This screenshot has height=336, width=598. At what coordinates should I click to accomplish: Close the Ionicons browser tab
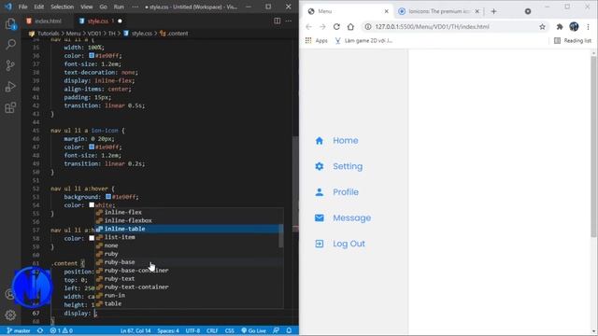477,11
